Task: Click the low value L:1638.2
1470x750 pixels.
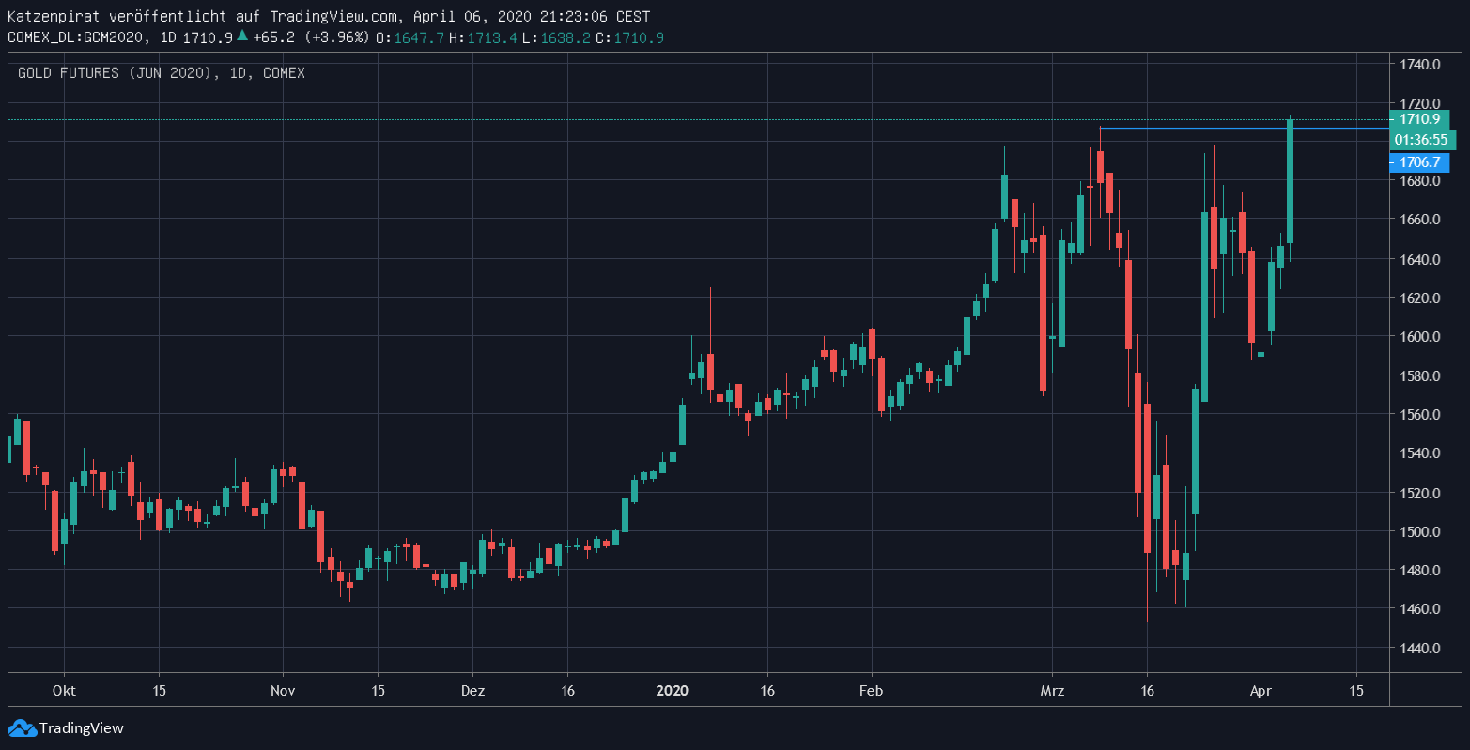Action: coord(556,38)
